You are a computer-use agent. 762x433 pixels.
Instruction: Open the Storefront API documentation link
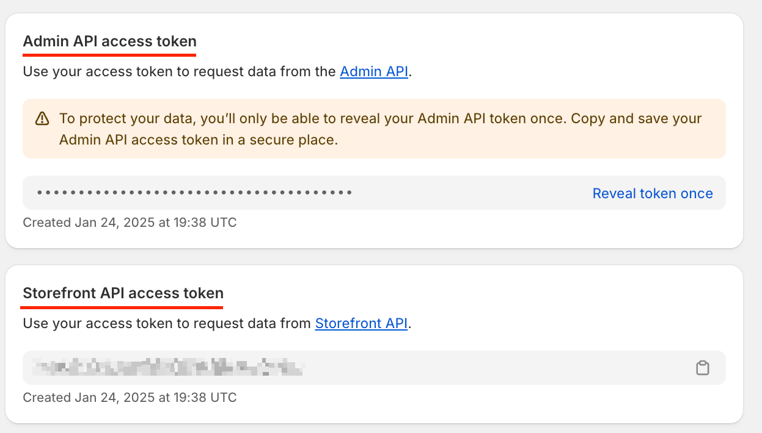pos(361,323)
